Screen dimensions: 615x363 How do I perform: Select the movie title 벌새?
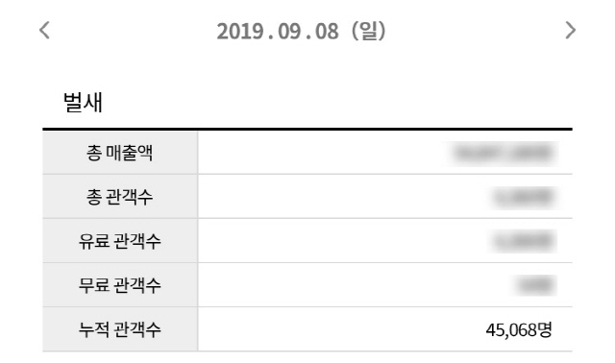(x=83, y=103)
